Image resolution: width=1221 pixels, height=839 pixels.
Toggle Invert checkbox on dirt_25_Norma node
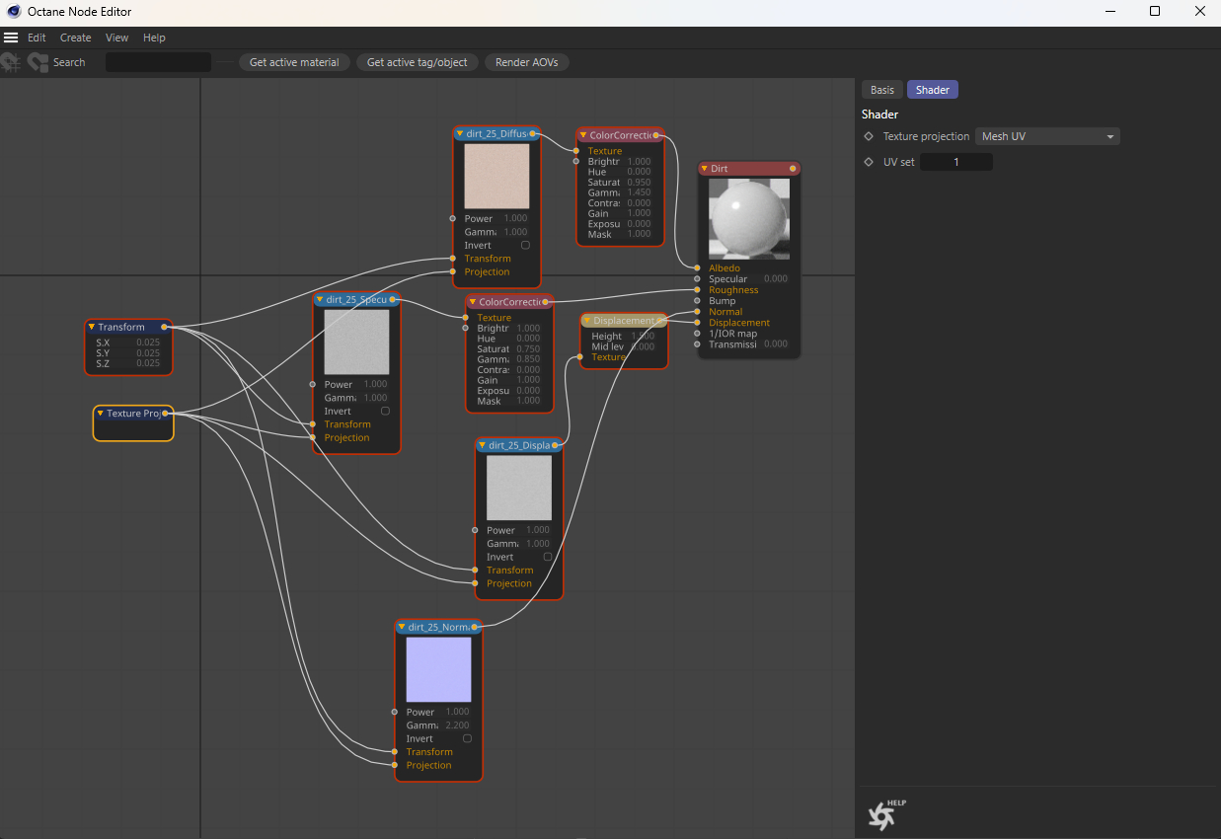[x=467, y=738]
